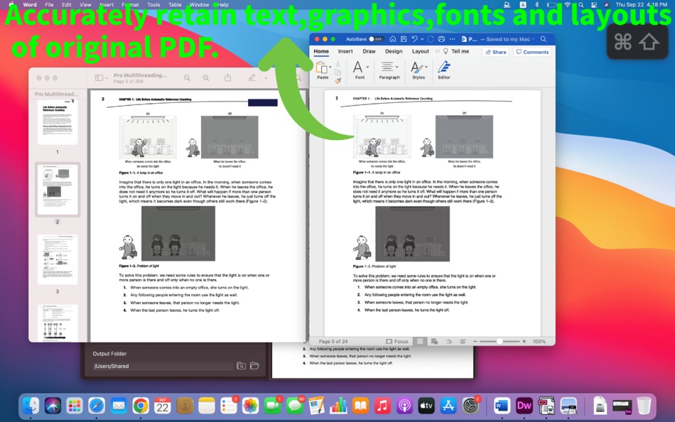The image size is (675, 422).
Task: Click the share icon in PDF viewer toolbar
Action: point(227,77)
